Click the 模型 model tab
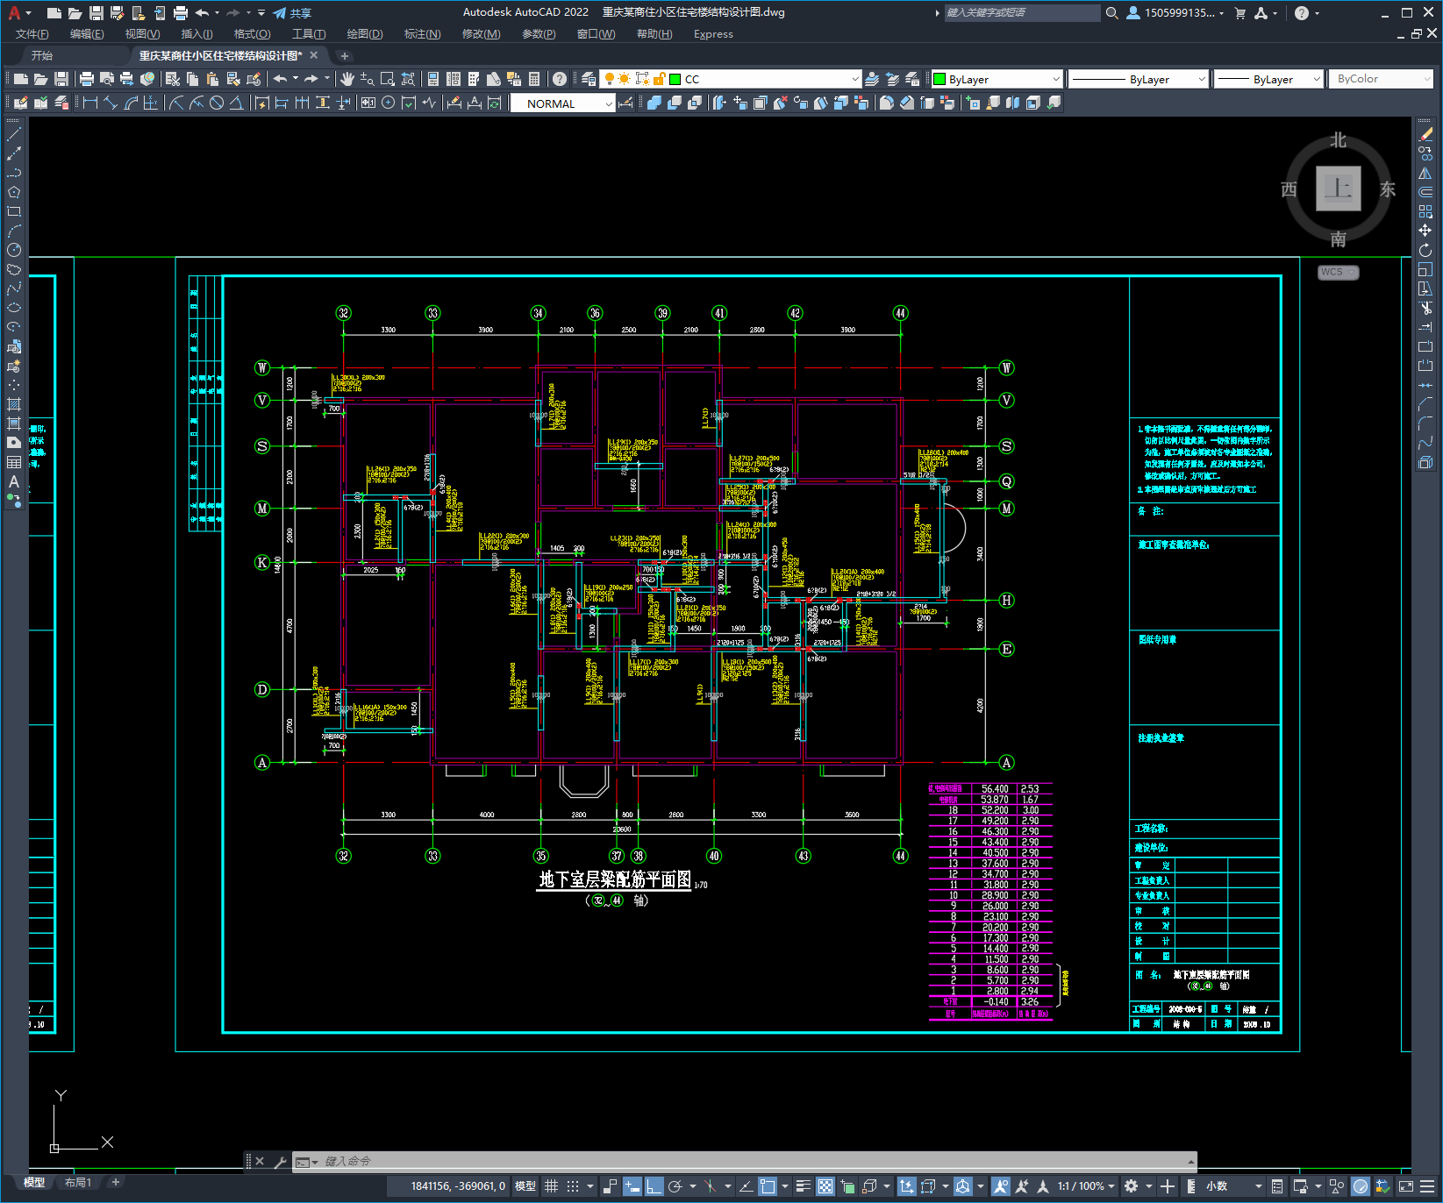Screen dimensions: 1443x1203 coord(34,1183)
